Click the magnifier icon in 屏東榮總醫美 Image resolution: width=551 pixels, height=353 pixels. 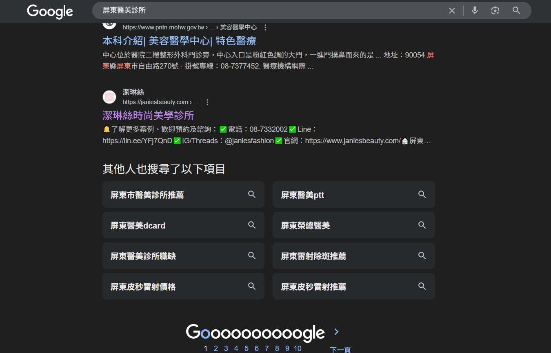[x=422, y=225]
